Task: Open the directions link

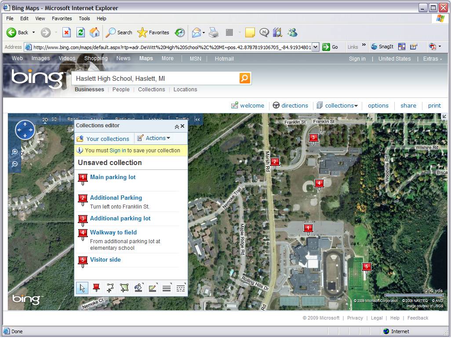Action: [290, 105]
